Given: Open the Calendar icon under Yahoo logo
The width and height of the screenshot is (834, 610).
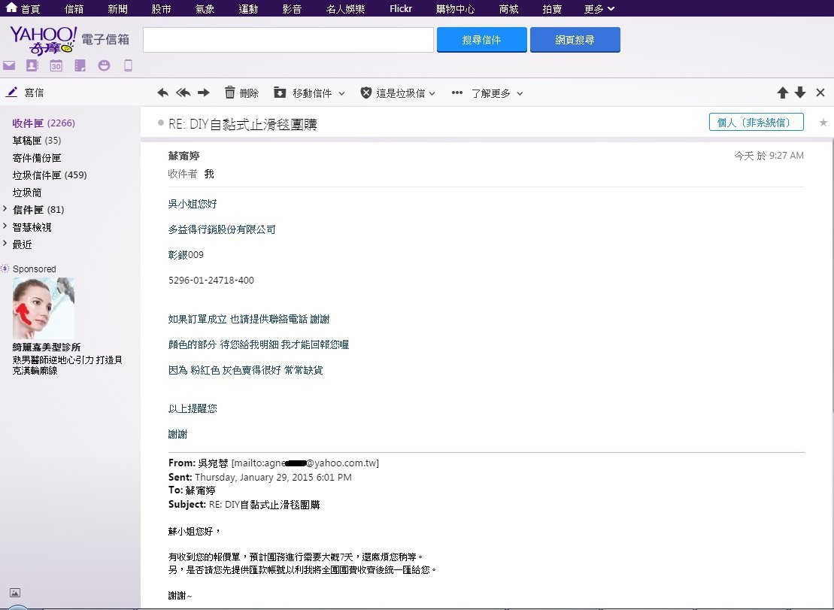Looking at the screenshot, I should point(56,65).
